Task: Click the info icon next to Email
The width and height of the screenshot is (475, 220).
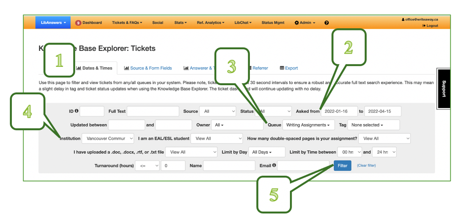Action: point(274,166)
